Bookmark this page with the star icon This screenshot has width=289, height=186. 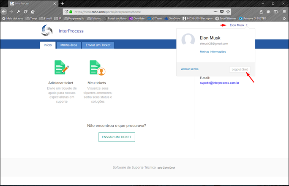click(x=228, y=11)
